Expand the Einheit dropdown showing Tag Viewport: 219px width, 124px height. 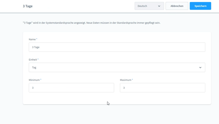click(x=117, y=68)
